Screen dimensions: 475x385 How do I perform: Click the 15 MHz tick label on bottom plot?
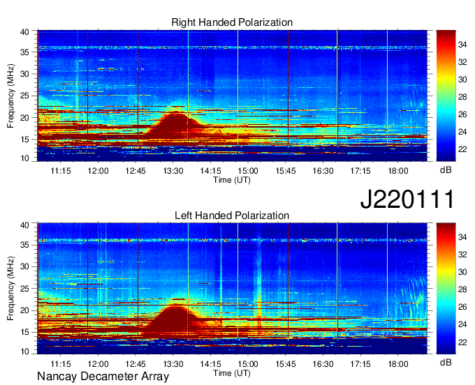click(24, 333)
